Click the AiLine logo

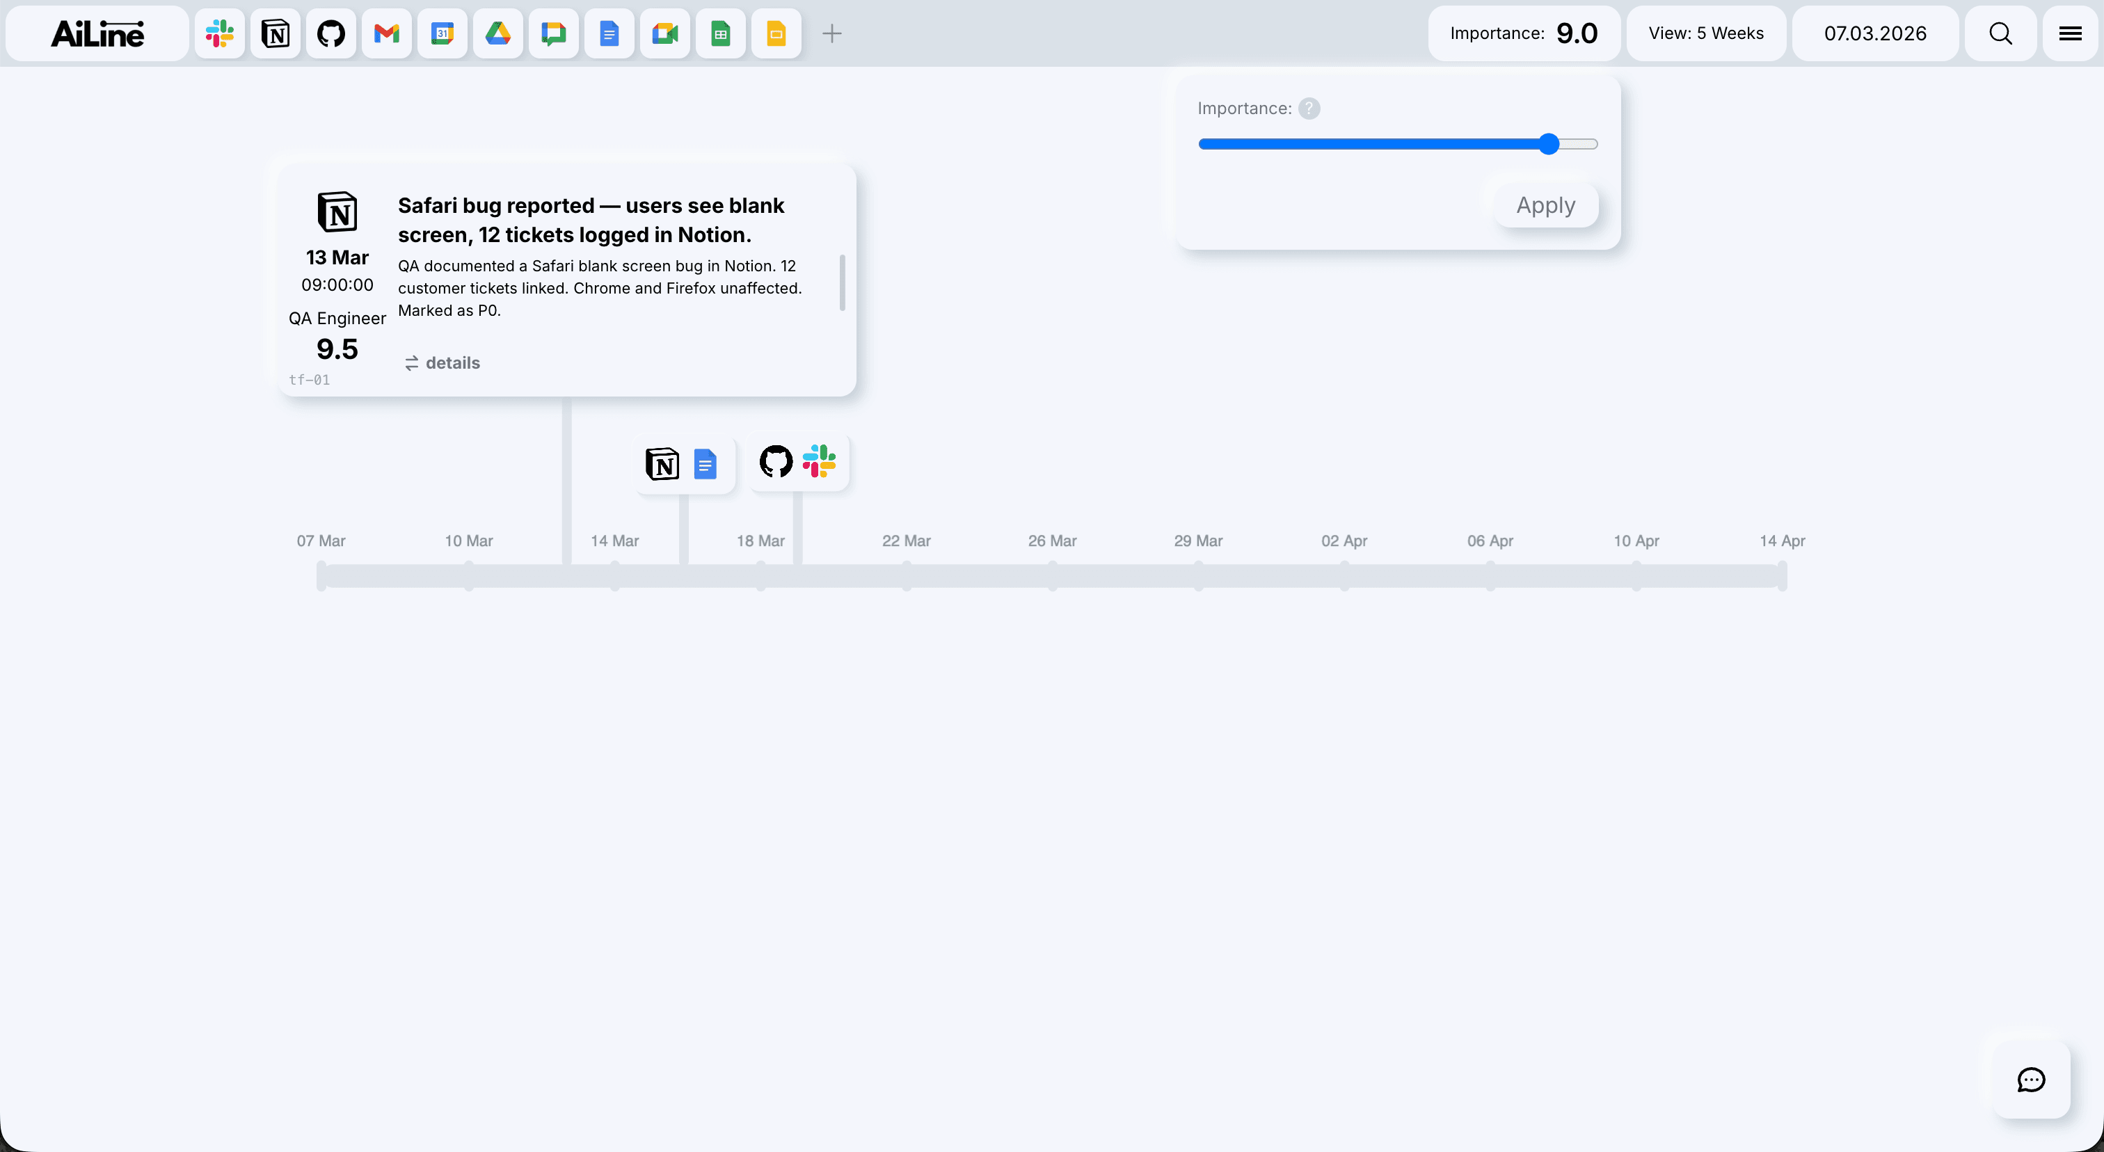pyautogui.click(x=97, y=33)
